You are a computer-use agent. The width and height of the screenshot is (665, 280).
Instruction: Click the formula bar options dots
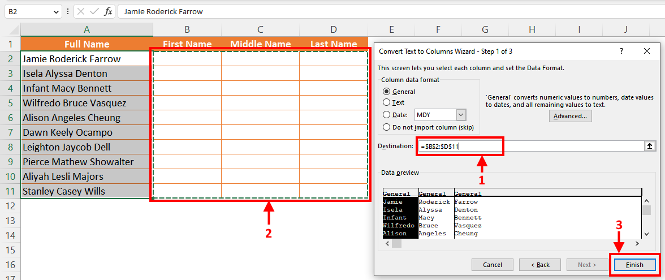point(67,11)
